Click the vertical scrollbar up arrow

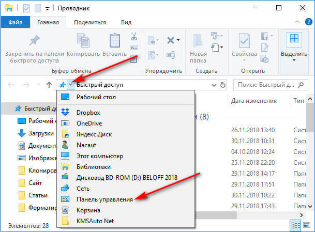point(310,99)
